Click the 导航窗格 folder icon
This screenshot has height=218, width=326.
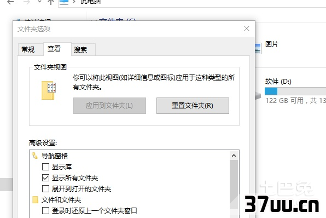(35, 156)
